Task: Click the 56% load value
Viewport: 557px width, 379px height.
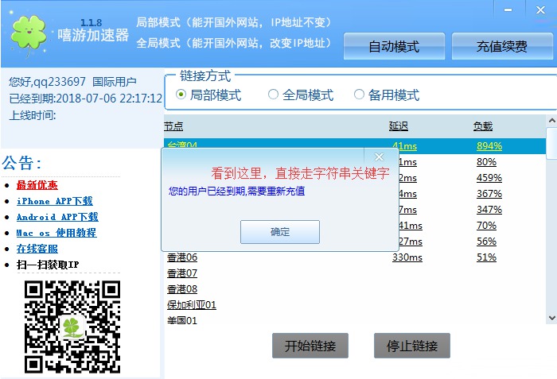Action: pos(486,242)
